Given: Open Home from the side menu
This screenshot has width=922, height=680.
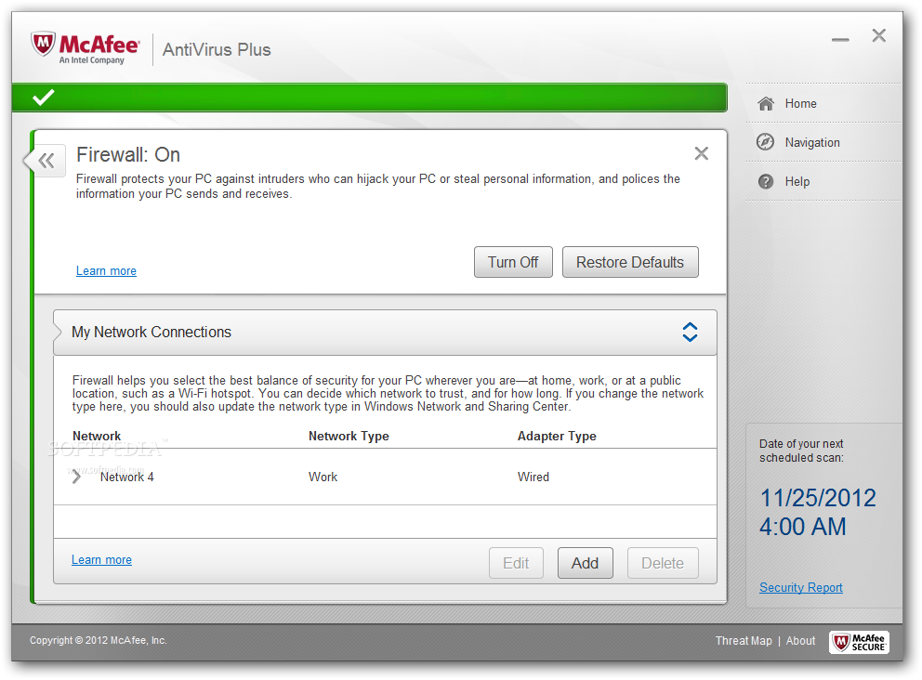Looking at the screenshot, I should tap(800, 103).
